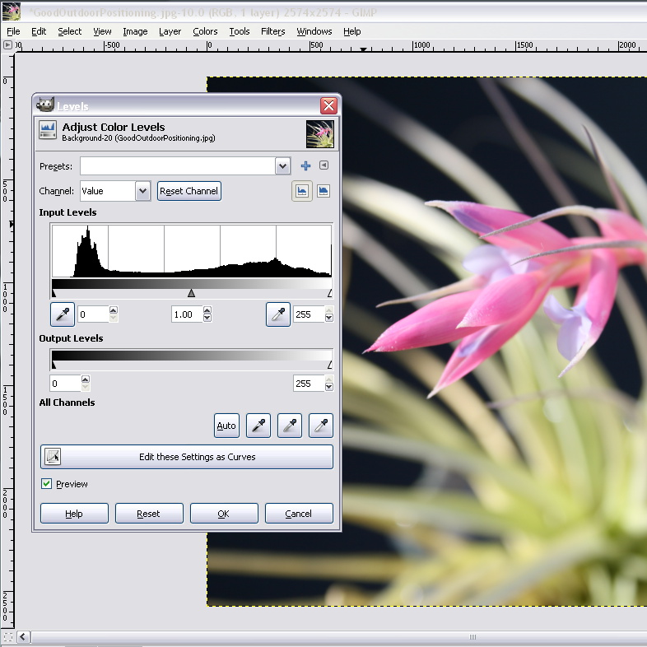This screenshot has width=647, height=647.
Task: Click Auto levels button
Action: click(x=226, y=426)
